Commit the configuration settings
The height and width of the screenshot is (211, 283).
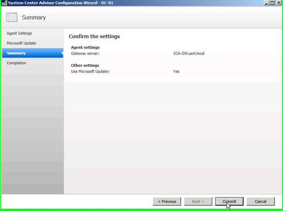[x=229, y=202]
